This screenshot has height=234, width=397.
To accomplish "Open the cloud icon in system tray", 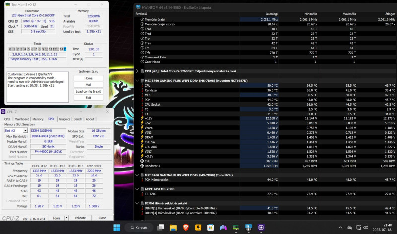I will pyautogui.click(x=350, y=228).
